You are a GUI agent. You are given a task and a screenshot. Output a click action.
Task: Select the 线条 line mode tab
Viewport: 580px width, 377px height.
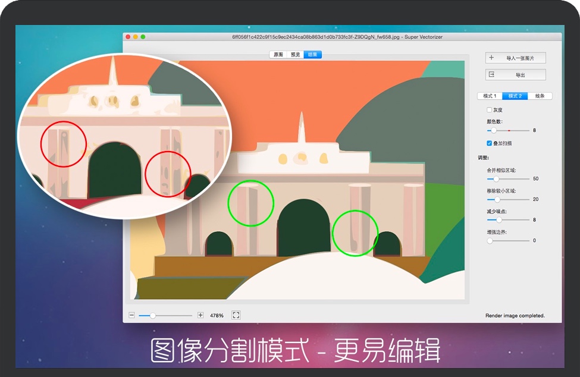point(540,96)
